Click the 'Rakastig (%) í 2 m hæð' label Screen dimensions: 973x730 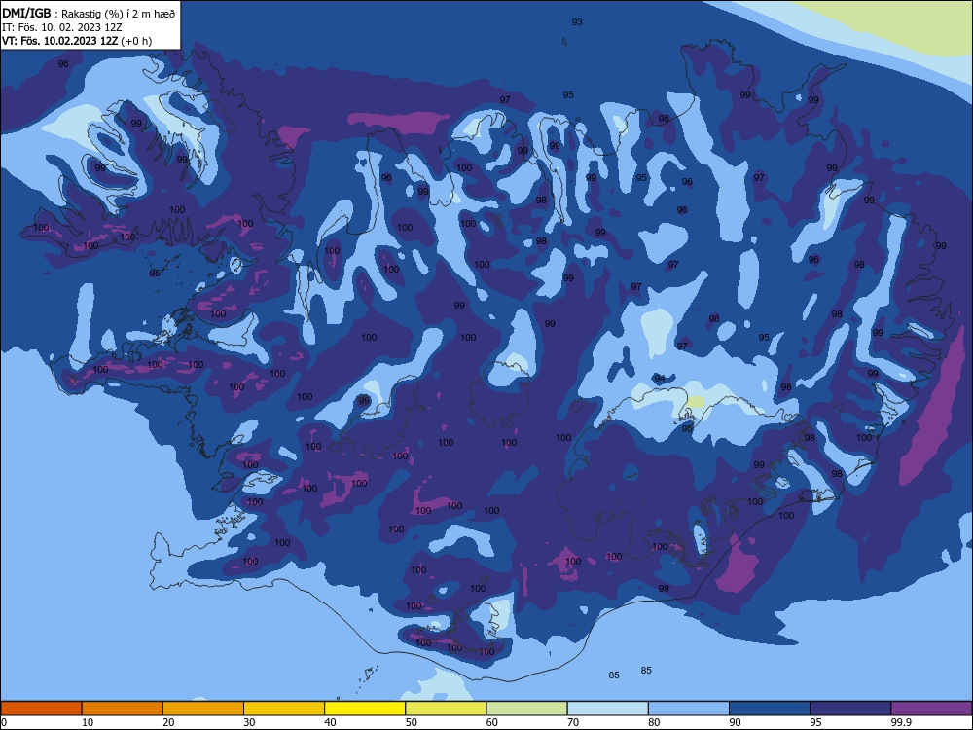click(x=118, y=14)
